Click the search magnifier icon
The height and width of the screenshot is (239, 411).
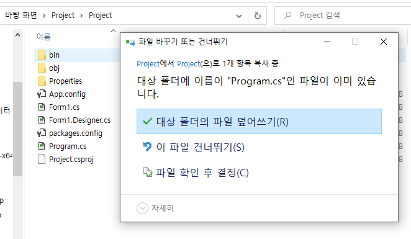tap(287, 16)
